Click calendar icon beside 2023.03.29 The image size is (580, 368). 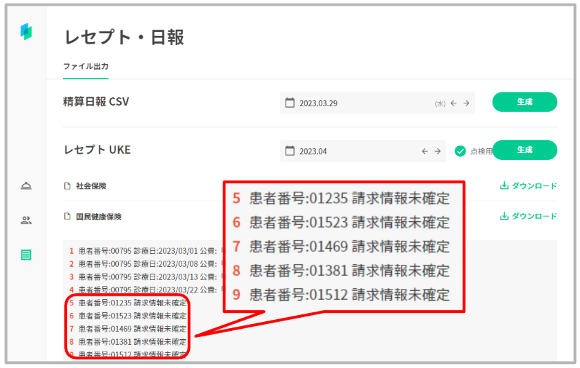290,103
